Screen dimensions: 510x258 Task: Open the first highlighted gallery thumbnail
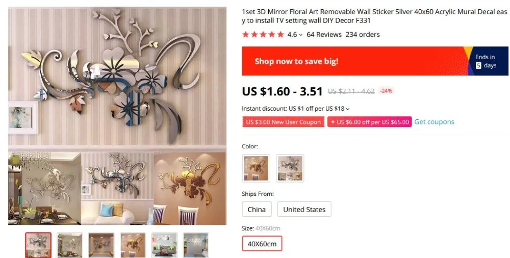(x=38, y=245)
